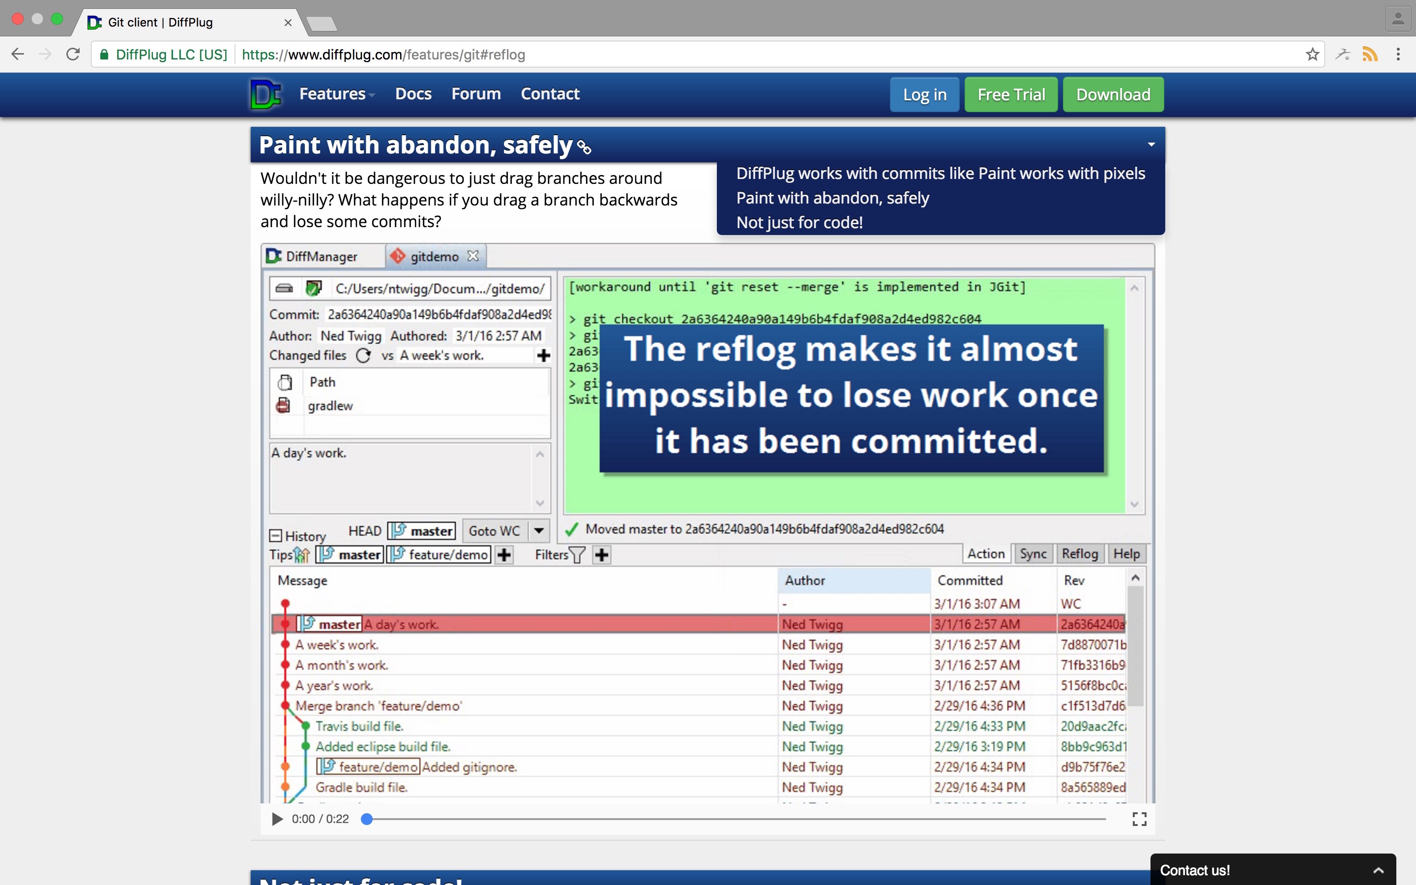Open the Goto WC dropdown arrow
This screenshot has height=885, width=1416.
coord(539,531)
